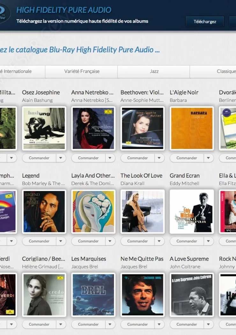Open dropdown arrow for L'Aigle Noir
The image size is (236, 335).
point(209,158)
